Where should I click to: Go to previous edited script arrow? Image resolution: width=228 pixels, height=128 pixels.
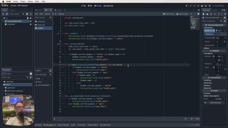click(191, 14)
